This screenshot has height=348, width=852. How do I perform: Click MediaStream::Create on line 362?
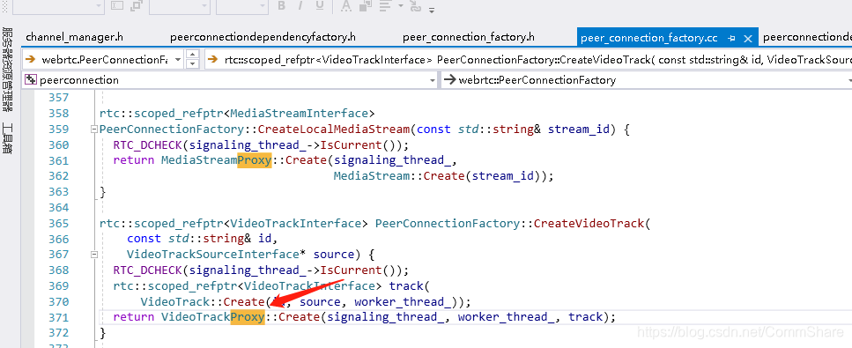click(x=400, y=176)
